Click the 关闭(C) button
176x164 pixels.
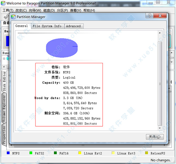point(155,137)
